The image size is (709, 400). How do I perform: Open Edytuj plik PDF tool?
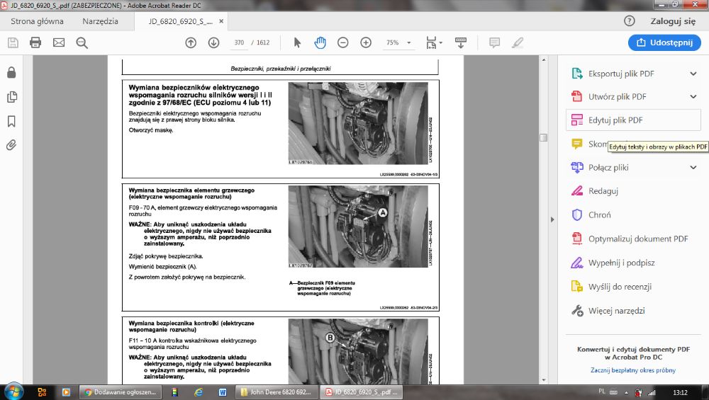click(633, 120)
